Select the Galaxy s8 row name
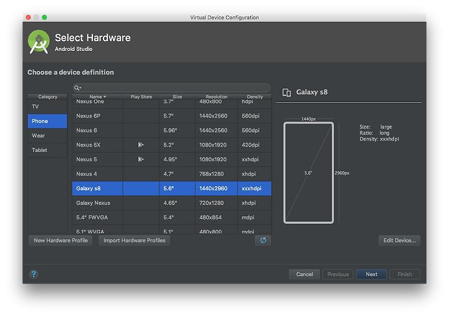The width and height of the screenshot is (449, 316). coord(88,188)
